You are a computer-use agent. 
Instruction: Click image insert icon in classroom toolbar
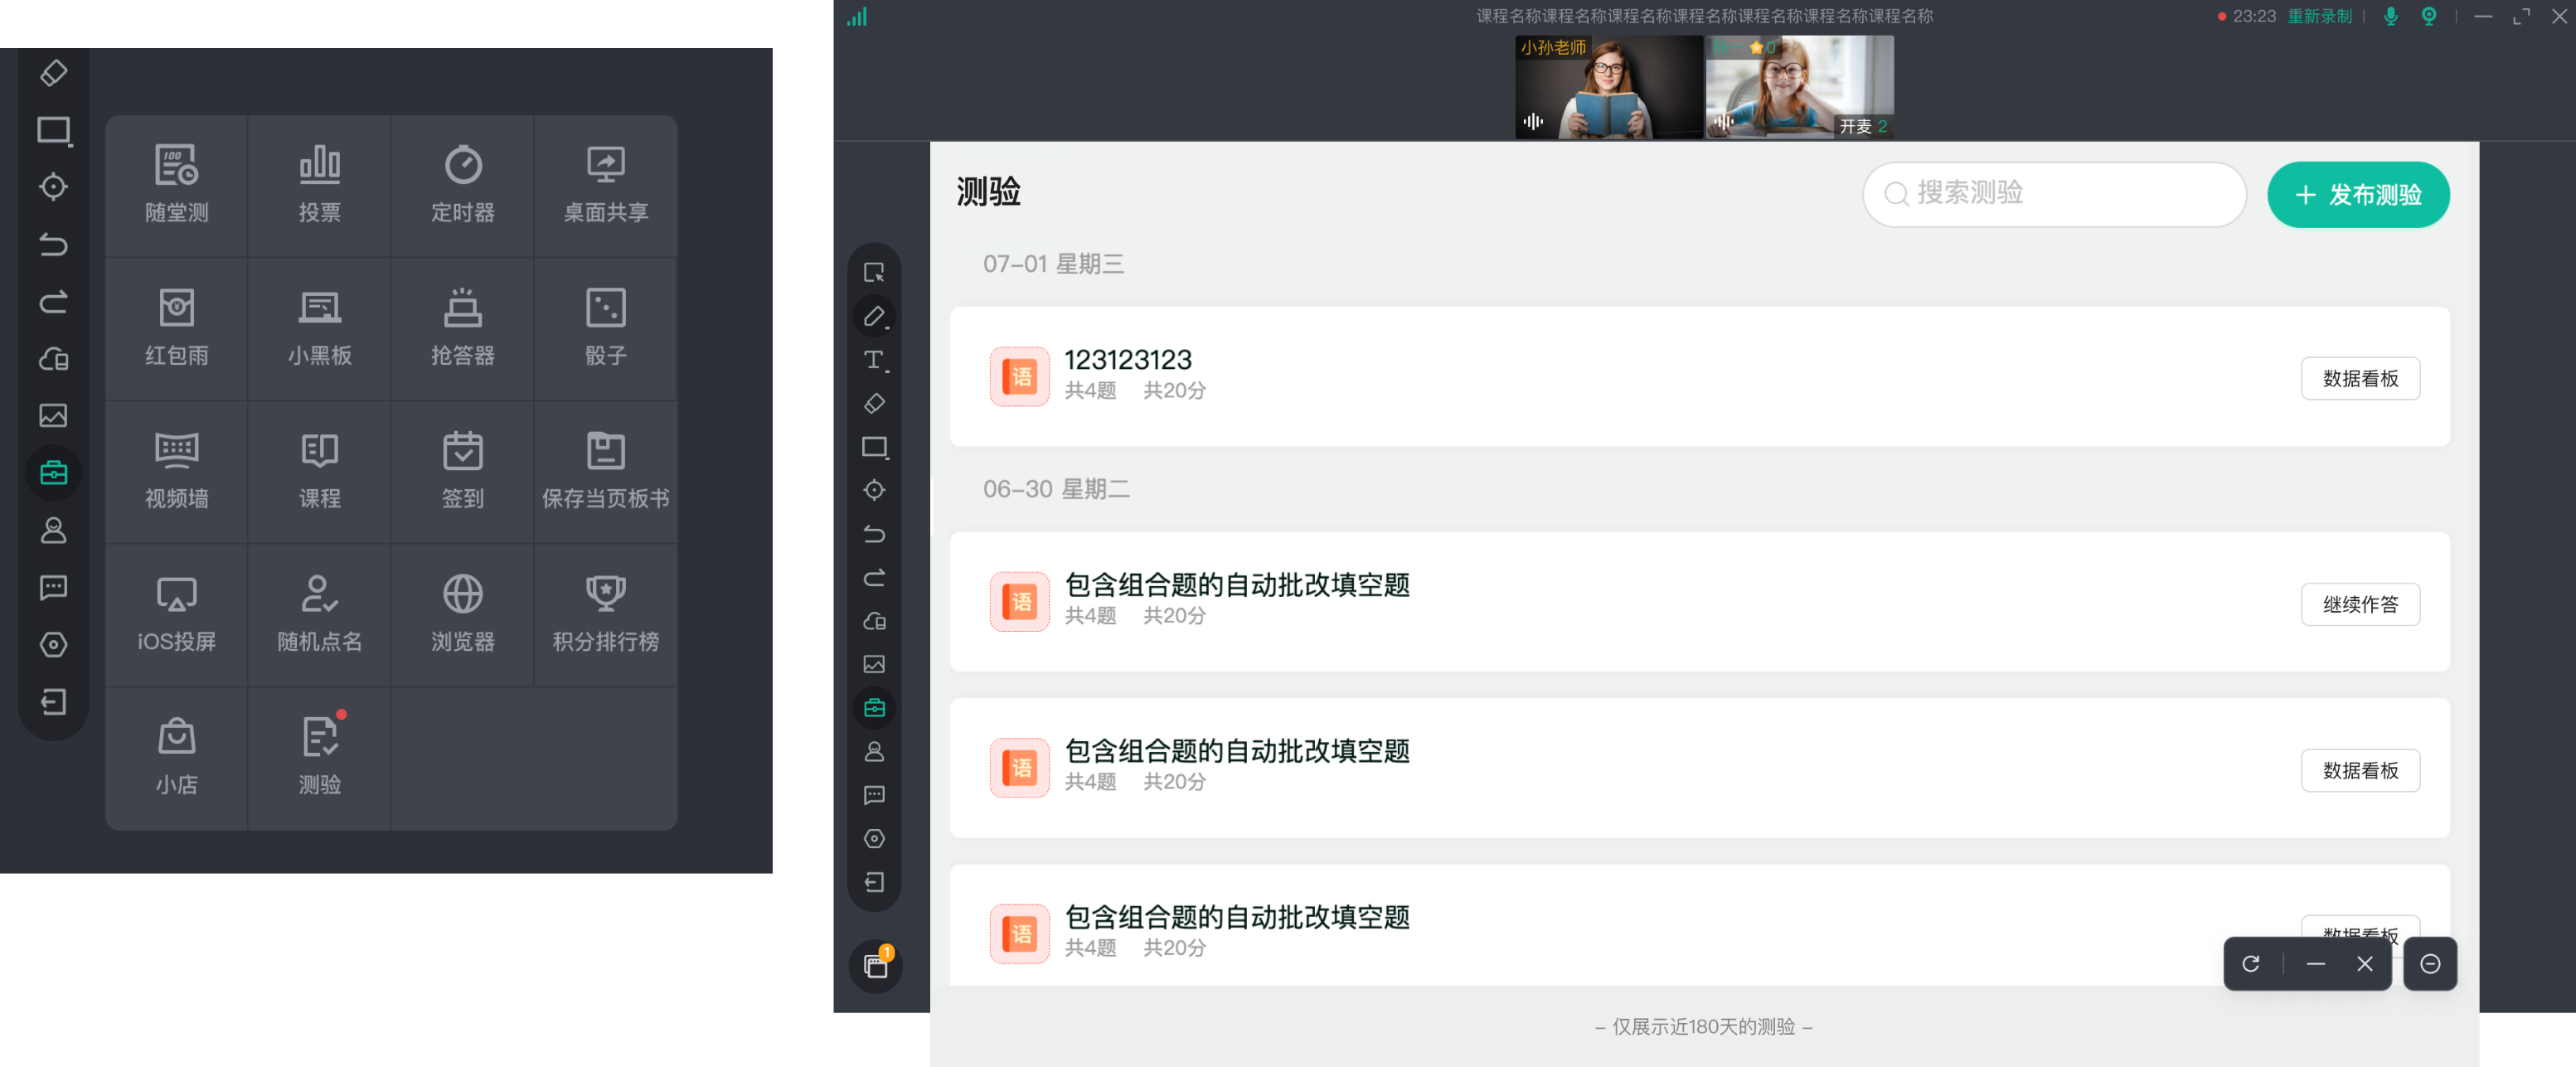coord(874,664)
